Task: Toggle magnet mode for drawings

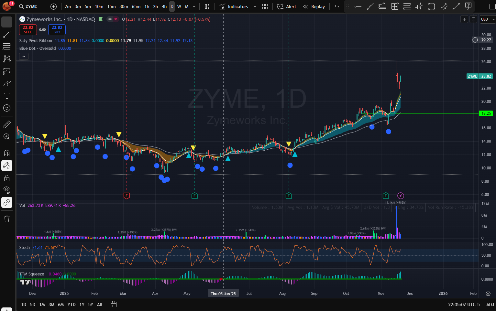Action: pyautogui.click(x=7, y=153)
